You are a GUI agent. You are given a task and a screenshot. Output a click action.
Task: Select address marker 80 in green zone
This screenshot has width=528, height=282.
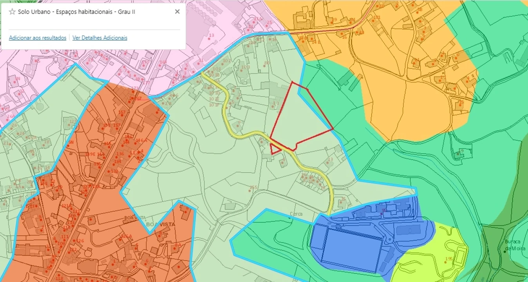pos(267,63)
